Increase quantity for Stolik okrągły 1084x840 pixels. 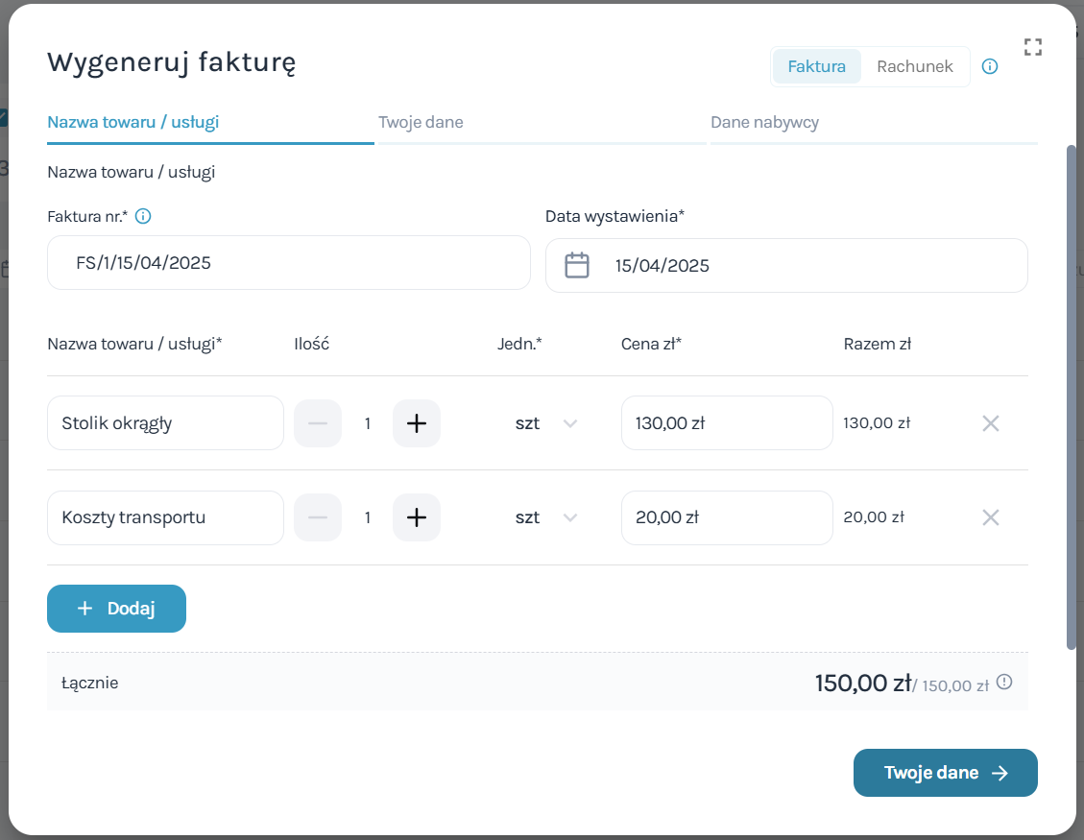coord(416,423)
